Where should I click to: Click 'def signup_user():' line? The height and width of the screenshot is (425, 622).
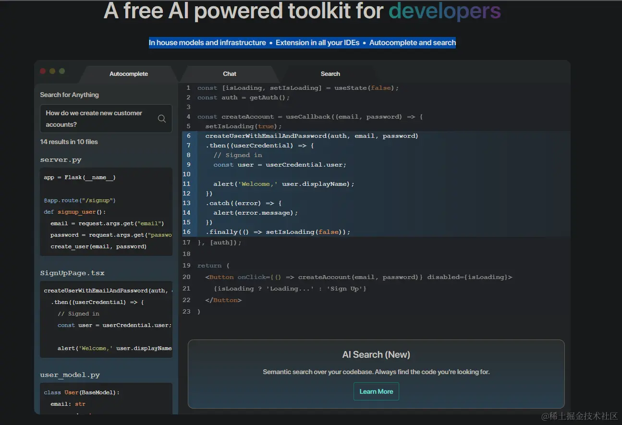(x=75, y=212)
